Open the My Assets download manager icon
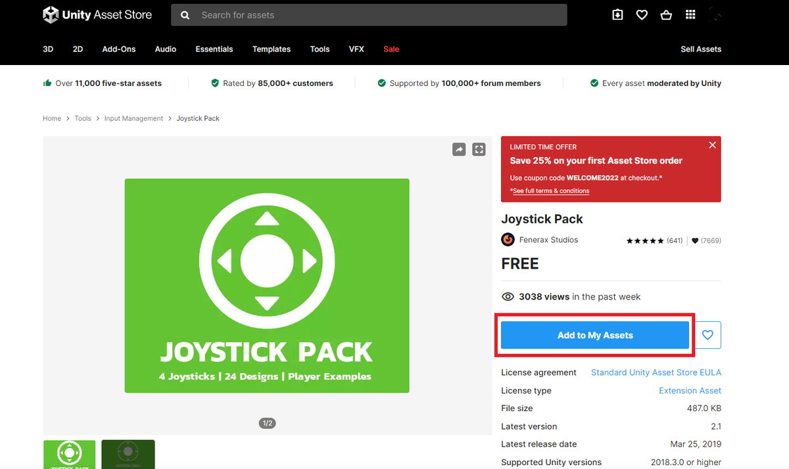789x469 pixels. point(617,14)
